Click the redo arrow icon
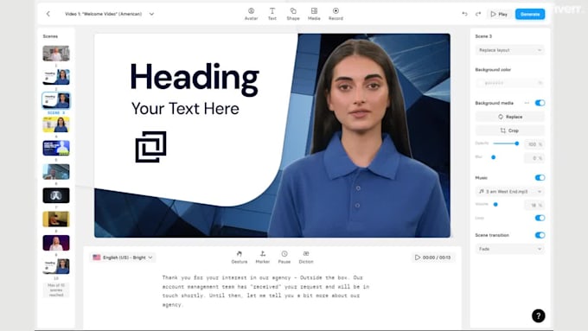 (478, 14)
